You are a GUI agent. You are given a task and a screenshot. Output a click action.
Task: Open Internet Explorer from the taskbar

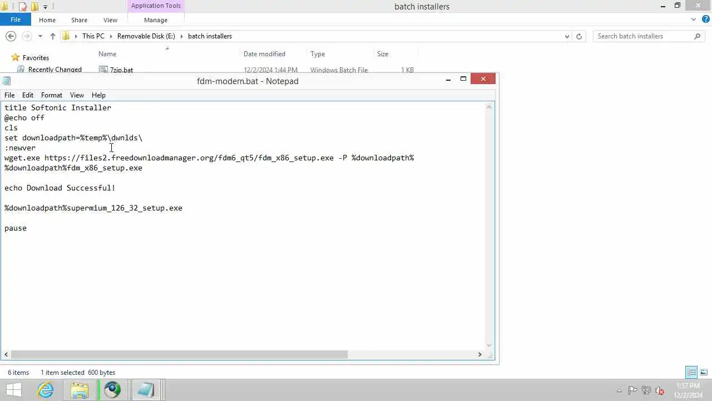point(46,390)
